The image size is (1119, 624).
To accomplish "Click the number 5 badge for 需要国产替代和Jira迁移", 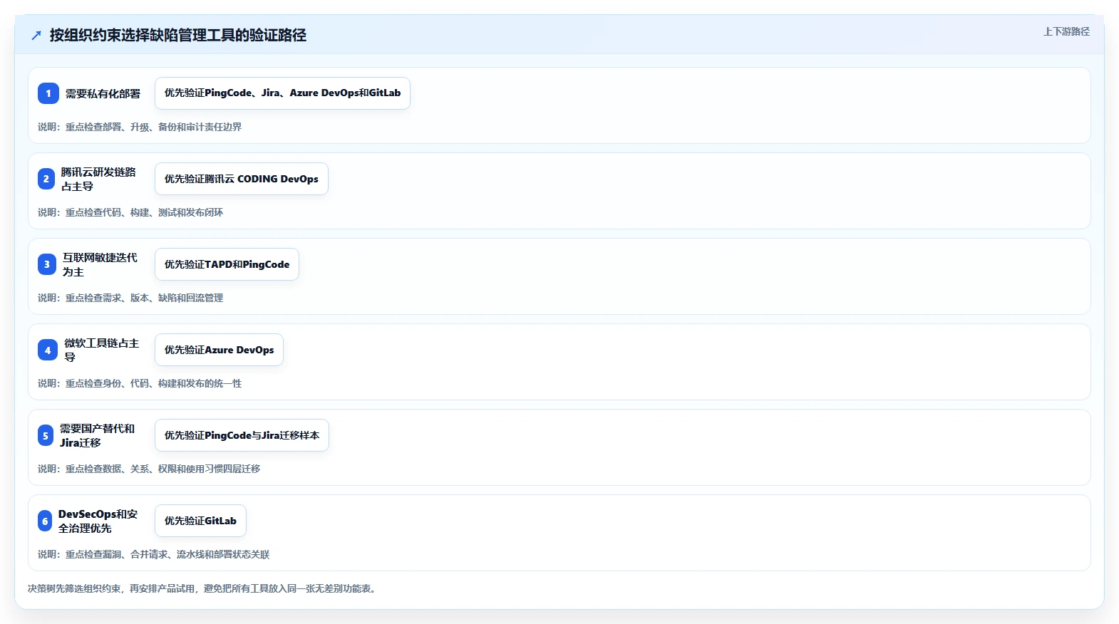I will (x=46, y=435).
